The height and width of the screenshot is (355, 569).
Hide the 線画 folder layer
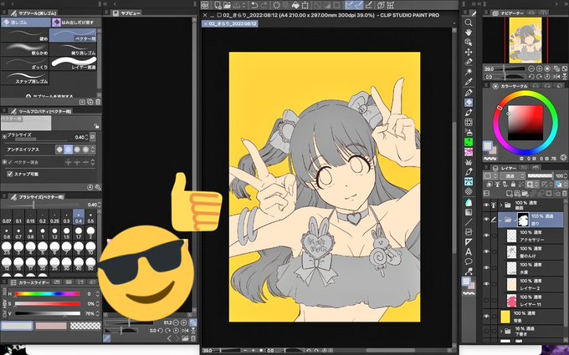pyautogui.click(x=486, y=205)
